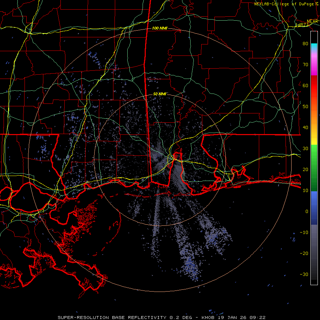Pick the blue segment of the color bar
Image resolution: width=320 pixels, height=320 pixels.
click(x=314, y=208)
